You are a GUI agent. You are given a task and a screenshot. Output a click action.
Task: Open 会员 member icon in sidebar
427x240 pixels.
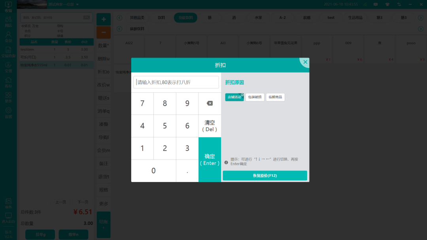click(8, 37)
